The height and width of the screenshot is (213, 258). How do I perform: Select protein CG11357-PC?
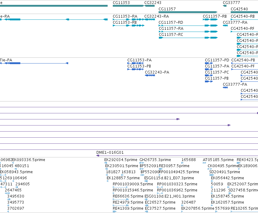point(217,72)
